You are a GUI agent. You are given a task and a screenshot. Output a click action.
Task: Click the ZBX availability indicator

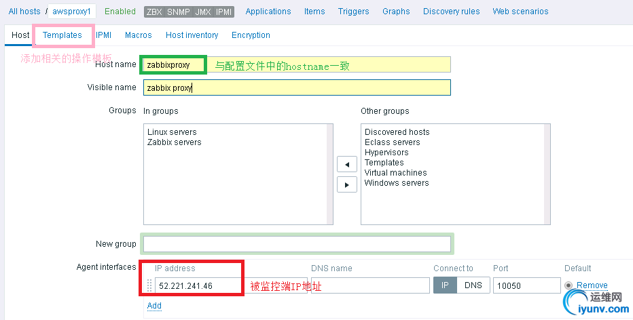point(154,12)
